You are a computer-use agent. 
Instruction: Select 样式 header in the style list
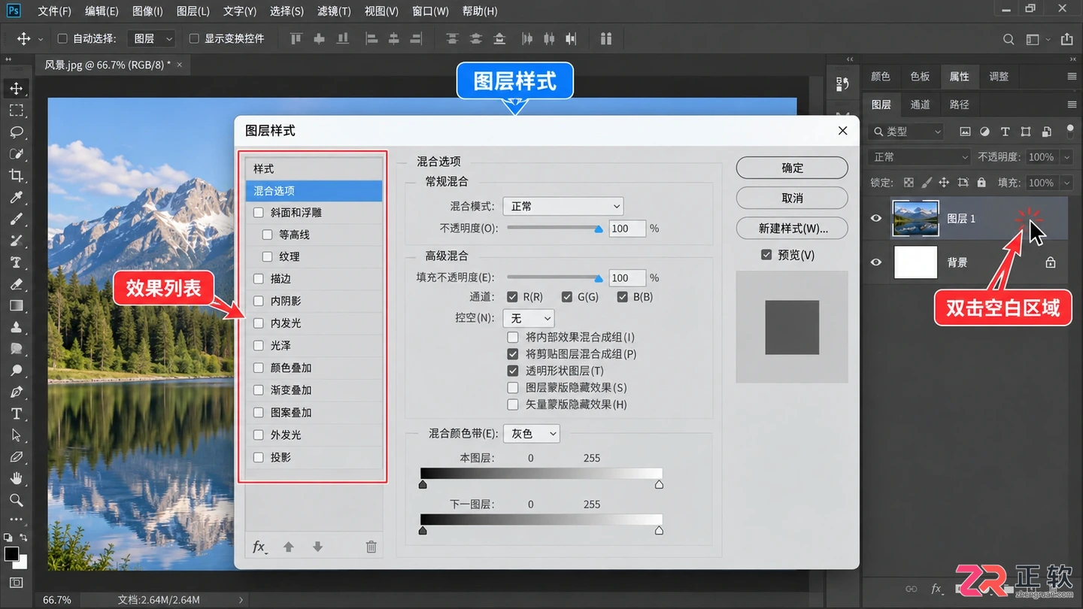coord(314,168)
